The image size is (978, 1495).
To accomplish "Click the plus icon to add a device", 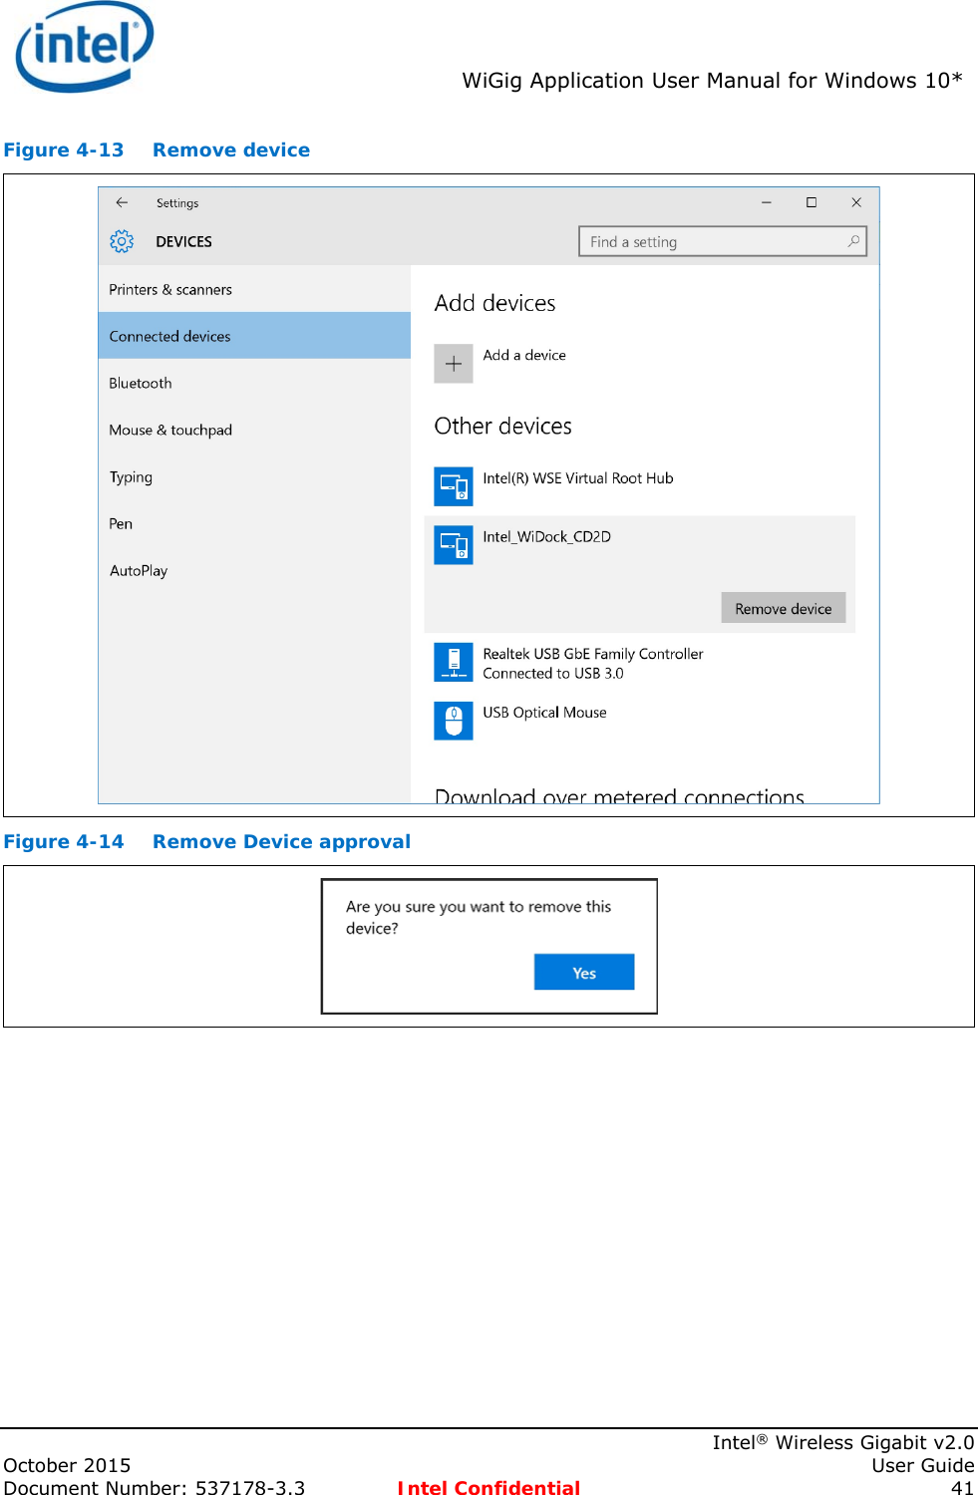I will click(454, 364).
